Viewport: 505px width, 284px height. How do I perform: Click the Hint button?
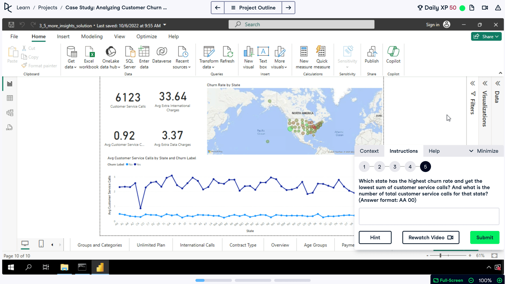pyautogui.click(x=375, y=238)
